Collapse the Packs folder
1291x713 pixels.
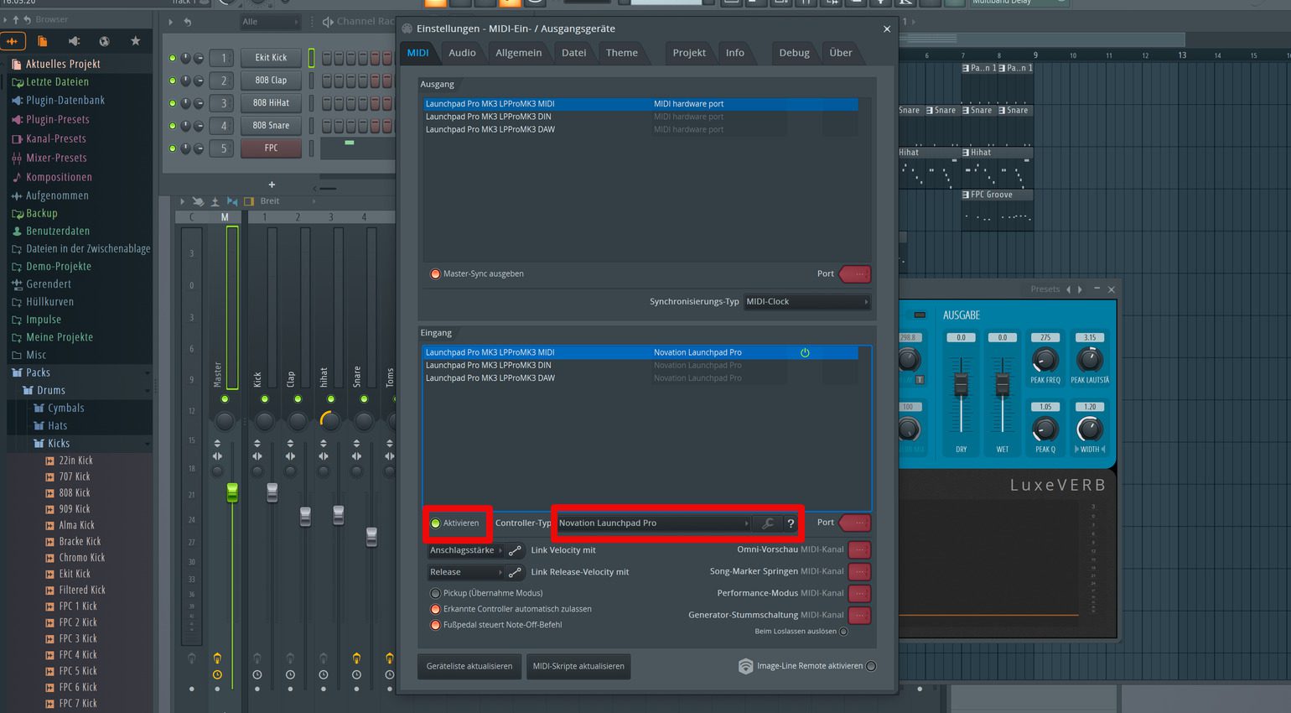click(38, 372)
